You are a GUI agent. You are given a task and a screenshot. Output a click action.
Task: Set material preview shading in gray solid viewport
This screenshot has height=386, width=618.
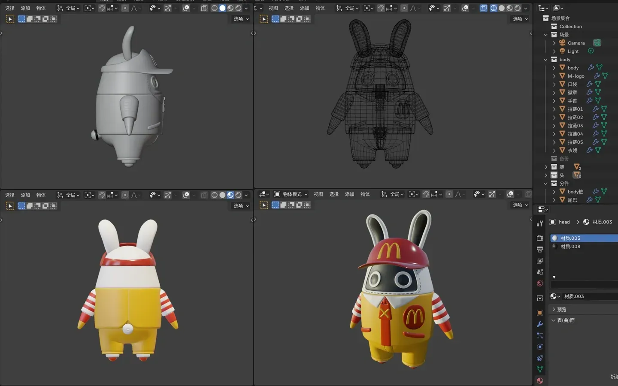230,8
